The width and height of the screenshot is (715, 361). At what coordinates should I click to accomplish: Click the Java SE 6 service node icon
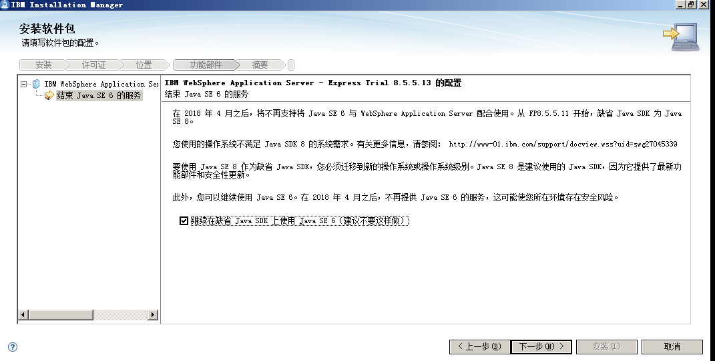click(x=49, y=95)
